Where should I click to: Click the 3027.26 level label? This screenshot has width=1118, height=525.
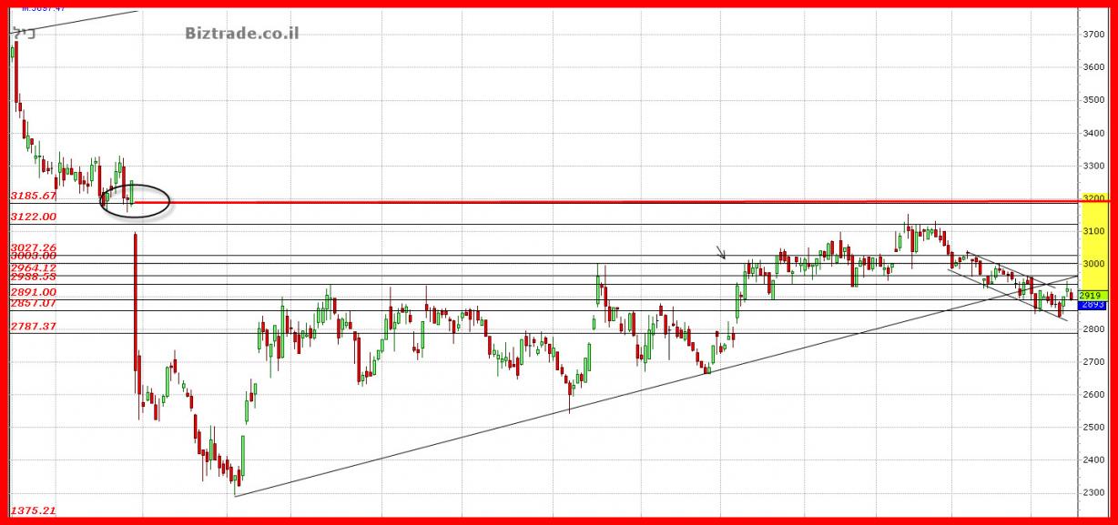click(34, 247)
